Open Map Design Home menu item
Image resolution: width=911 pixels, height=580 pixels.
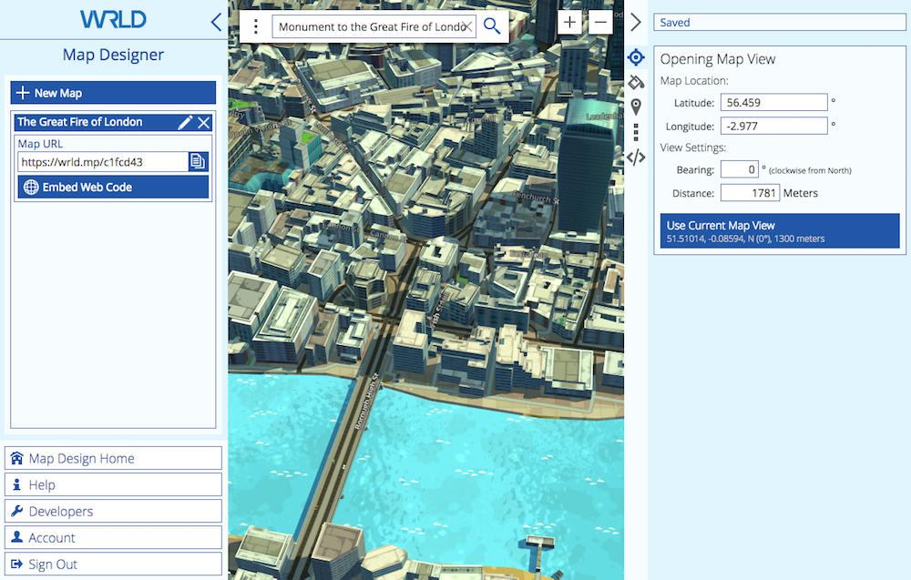point(113,458)
